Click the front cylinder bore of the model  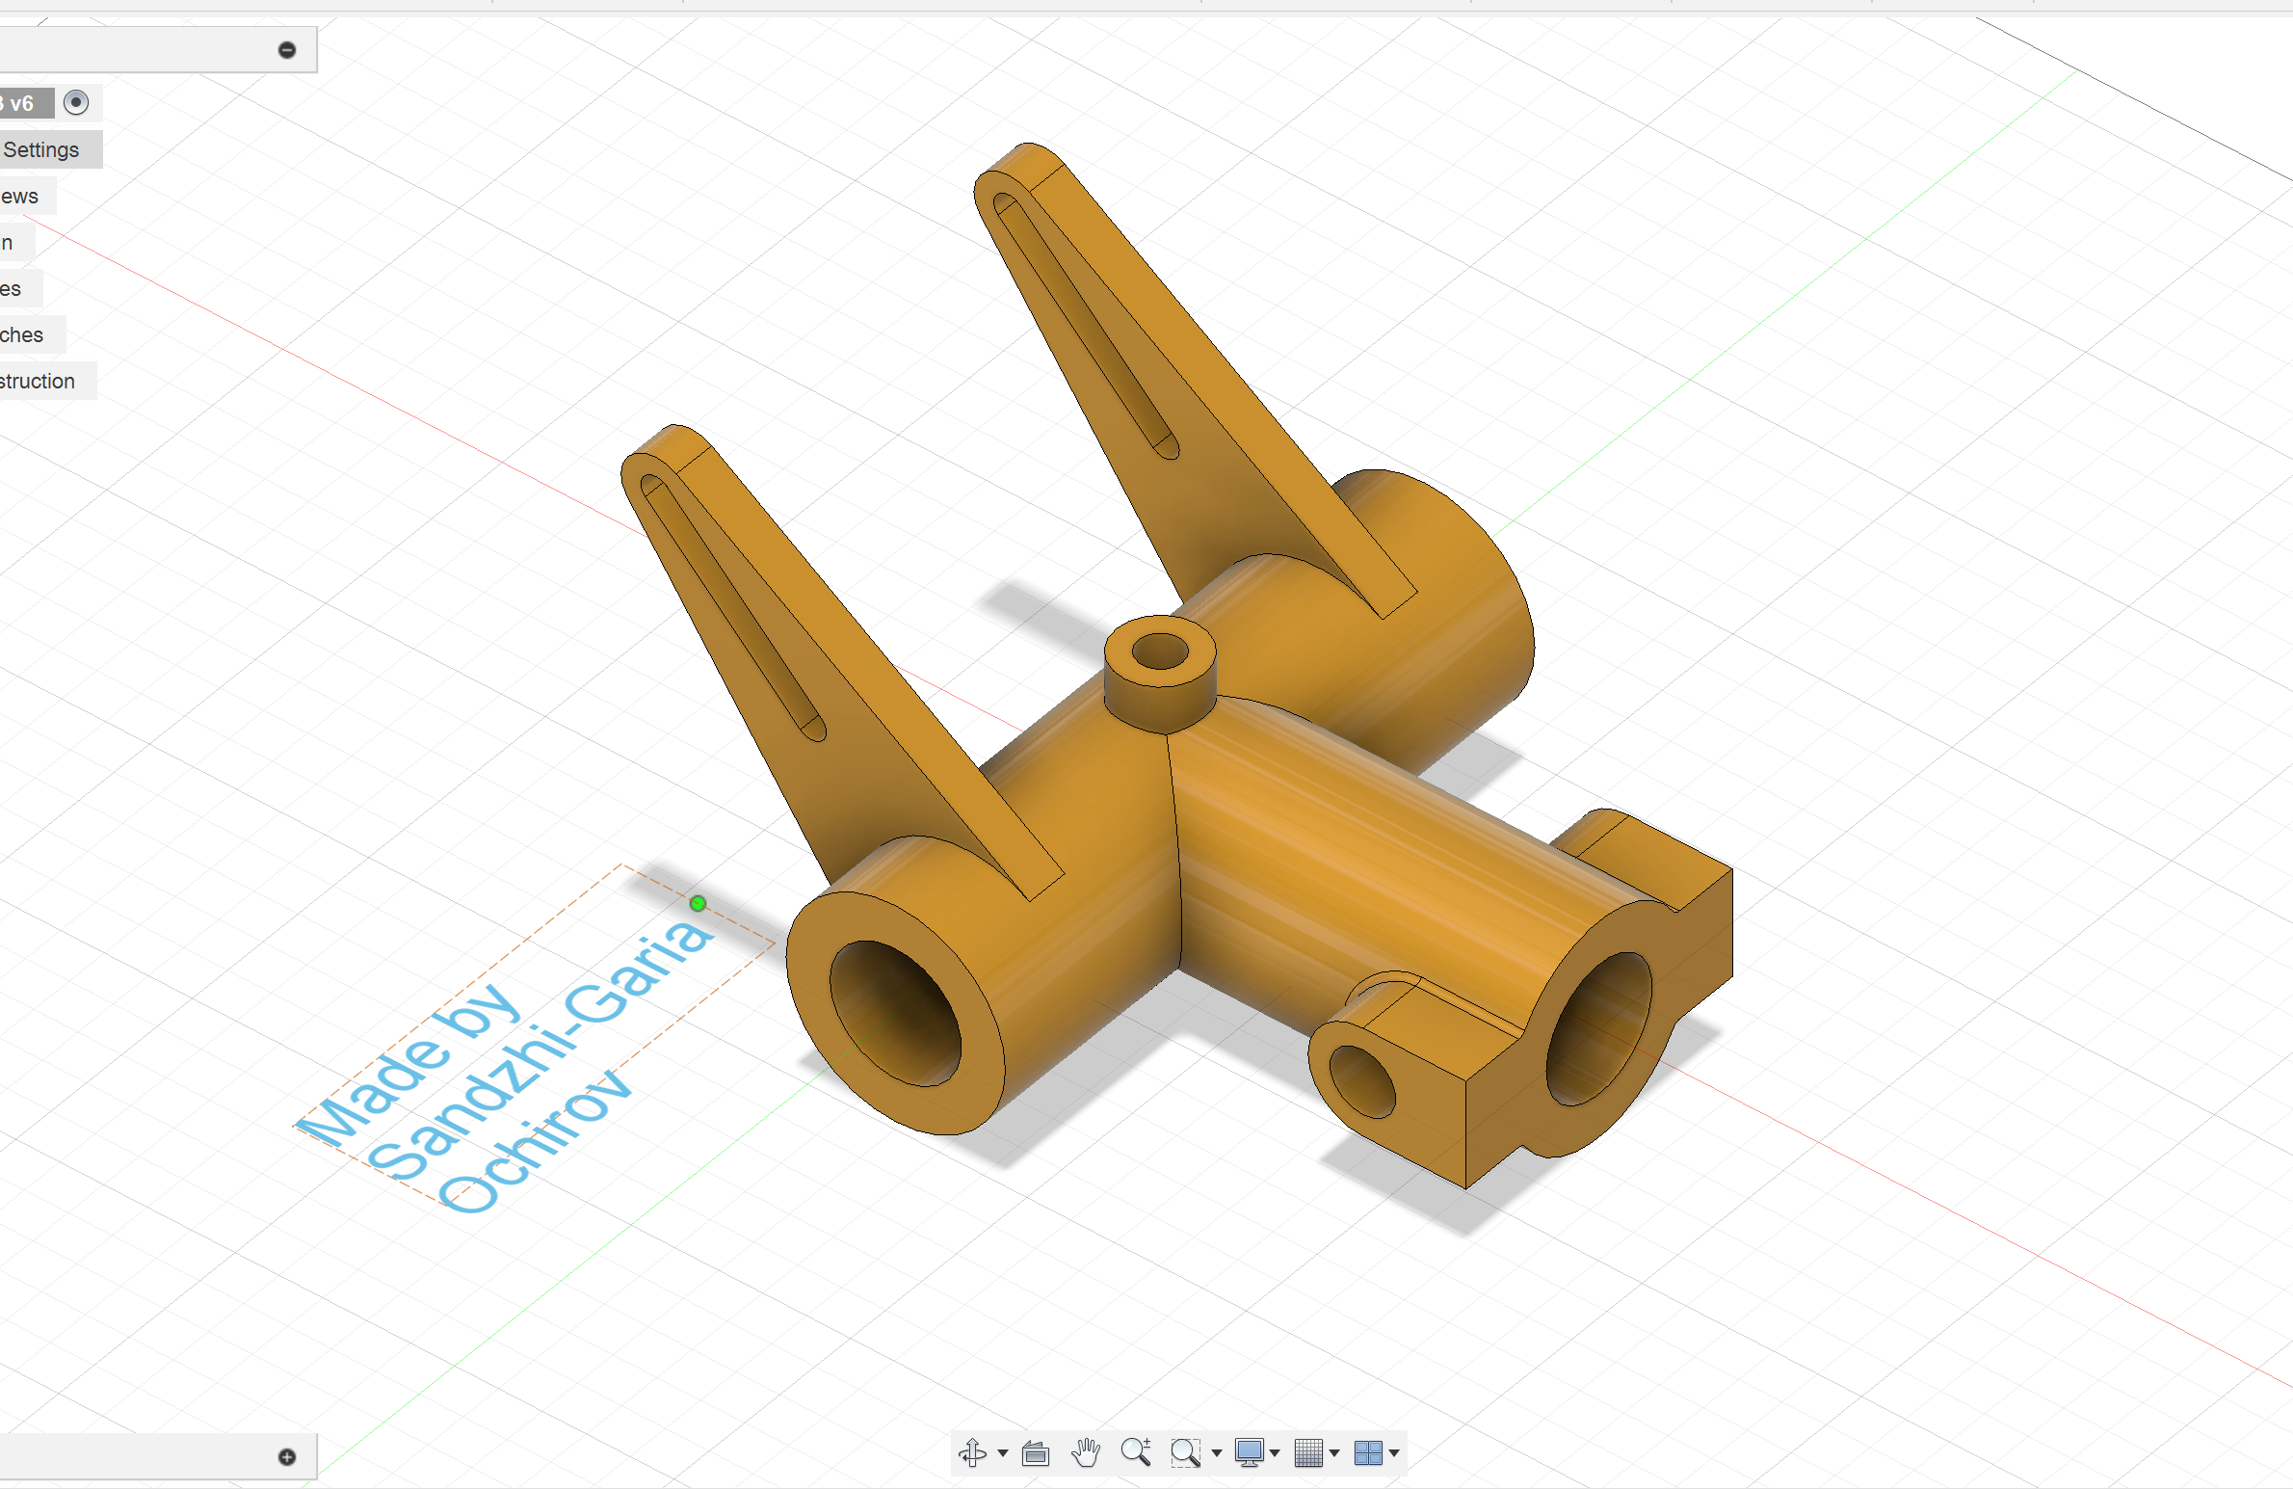click(x=896, y=1013)
